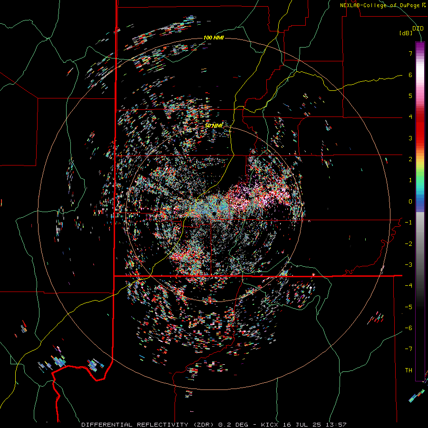Viewport: 428px width, 428px height.
Task: Click the TH threshold label on scale
Action: coord(409,370)
